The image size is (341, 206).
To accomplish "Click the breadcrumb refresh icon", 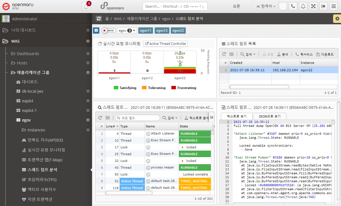I will [99, 19].
